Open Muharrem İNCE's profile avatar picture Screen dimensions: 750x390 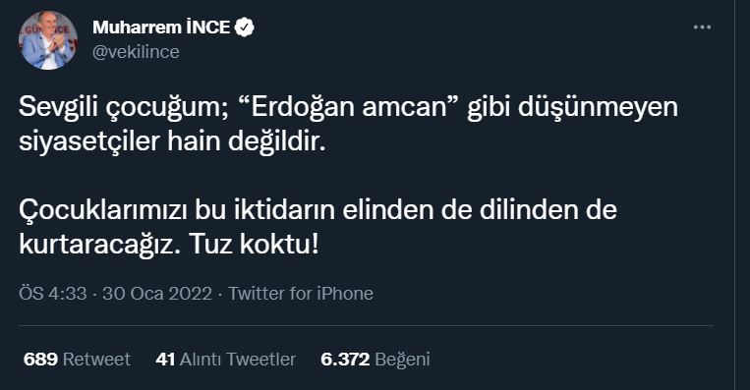coord(48,40)
